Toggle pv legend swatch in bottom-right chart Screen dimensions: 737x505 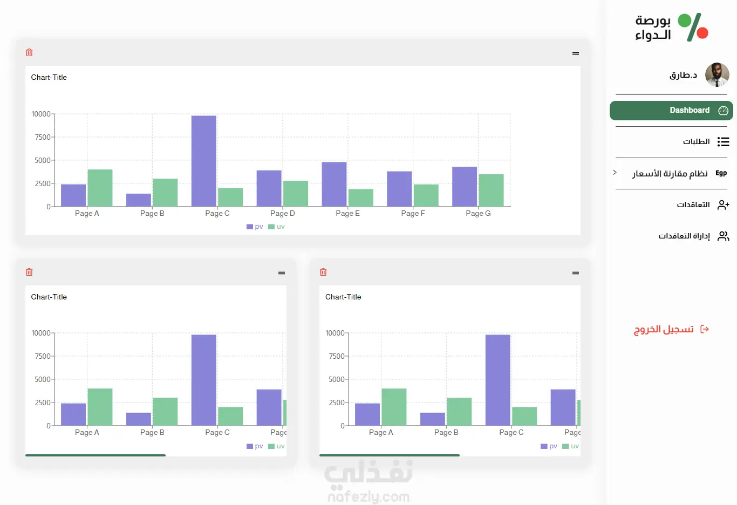tap(544, 446)
